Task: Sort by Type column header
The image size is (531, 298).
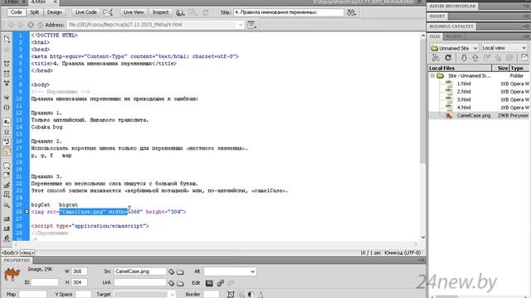Action: (x=519, y=68)
